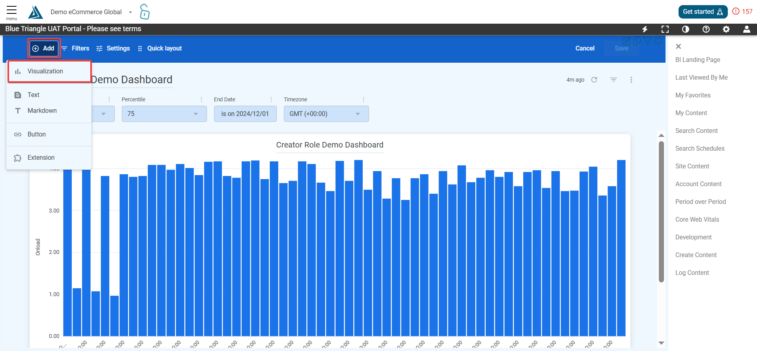Open Site Content
The width and height of the screenshot is (757, 351).
pos(692,166)
